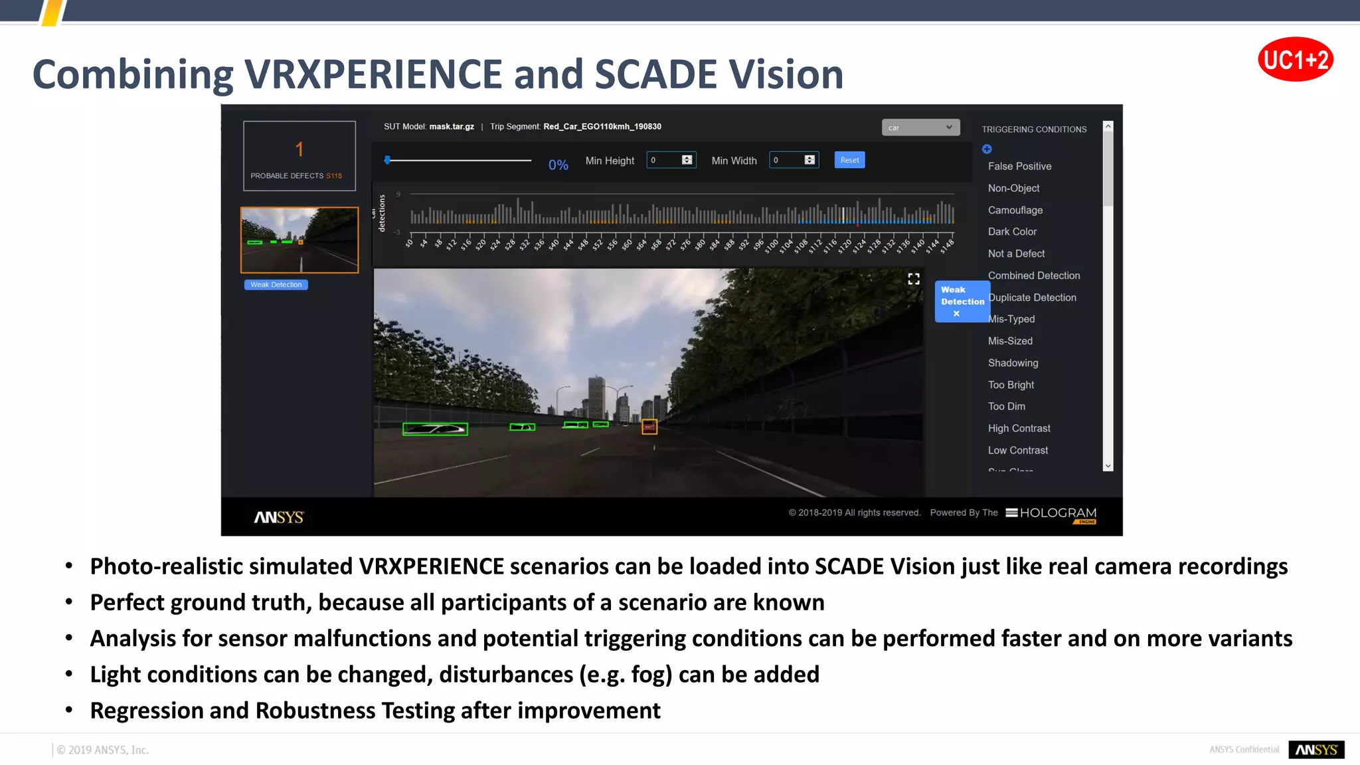Click the Weak Detection label under thumbnail
Image resolution: width=1360 pixels, height=765 pixels.
(x=276, y=284)
